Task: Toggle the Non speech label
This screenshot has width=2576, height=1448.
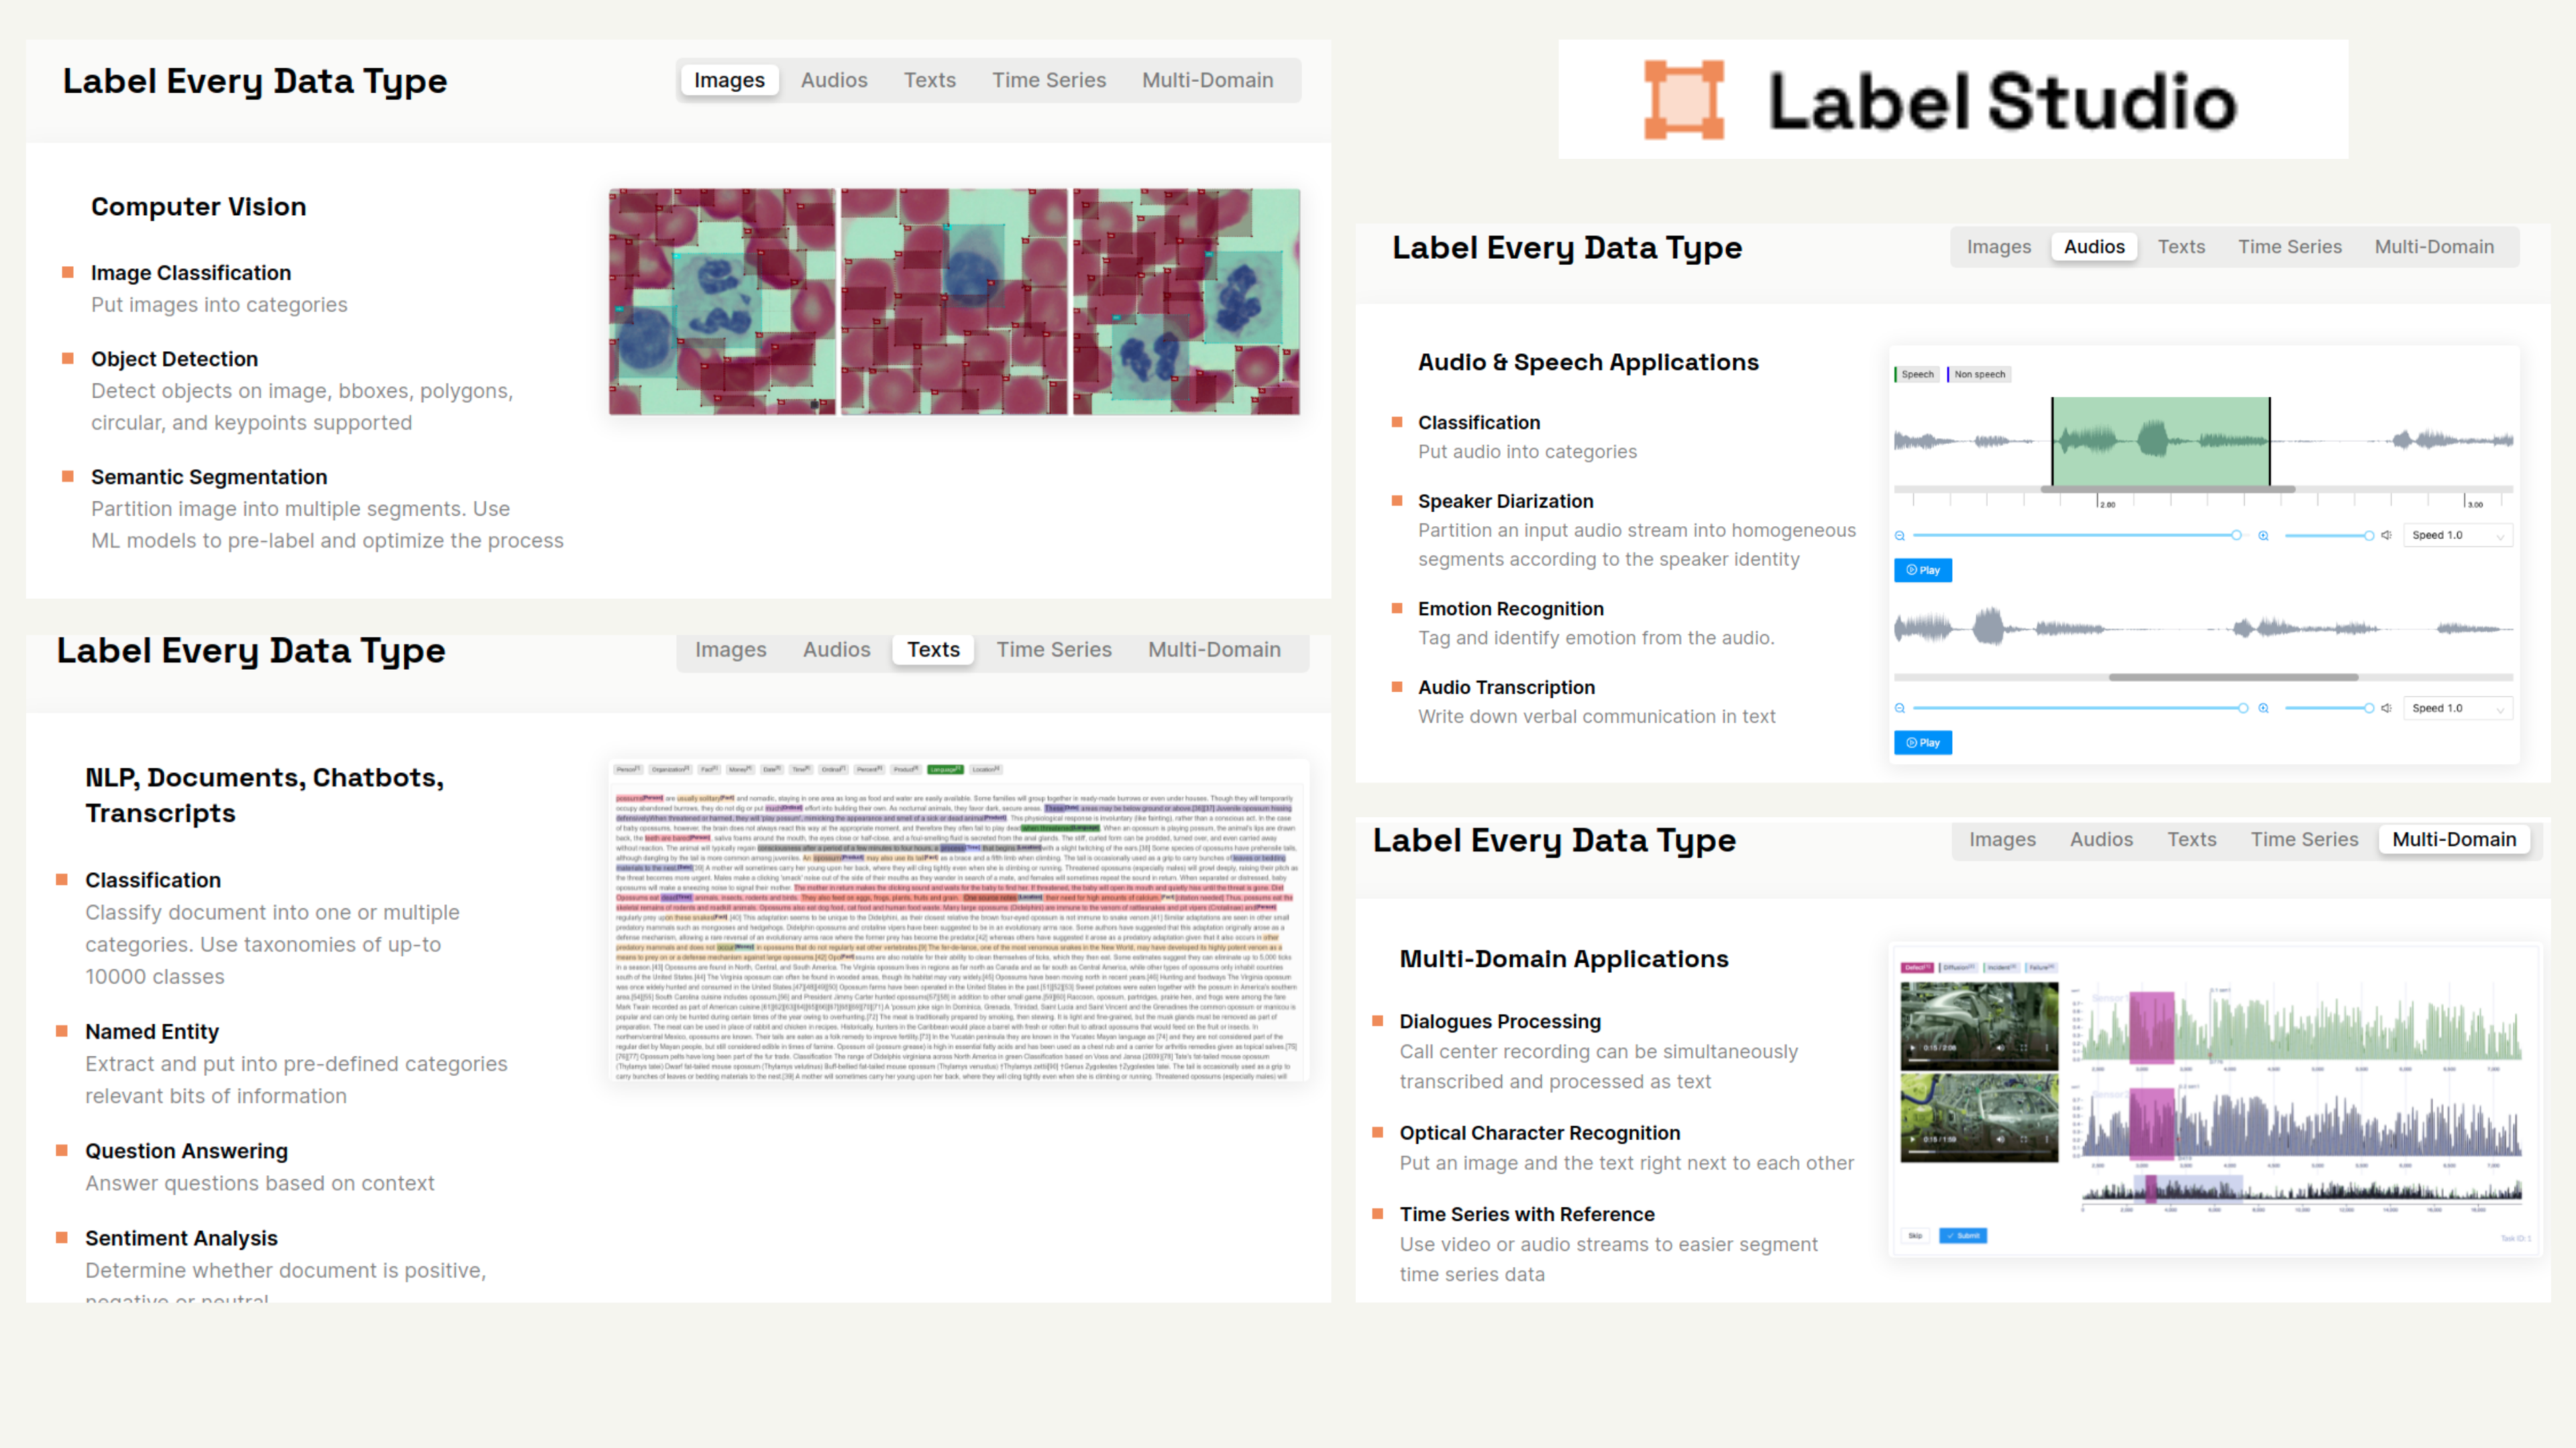Action: pos(1979,375)
